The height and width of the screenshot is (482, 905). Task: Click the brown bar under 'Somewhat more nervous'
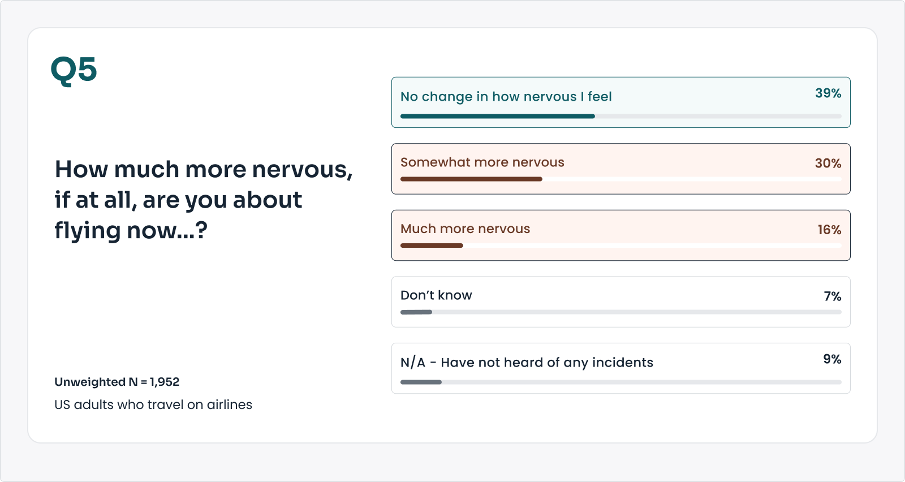tap(471, 179)
